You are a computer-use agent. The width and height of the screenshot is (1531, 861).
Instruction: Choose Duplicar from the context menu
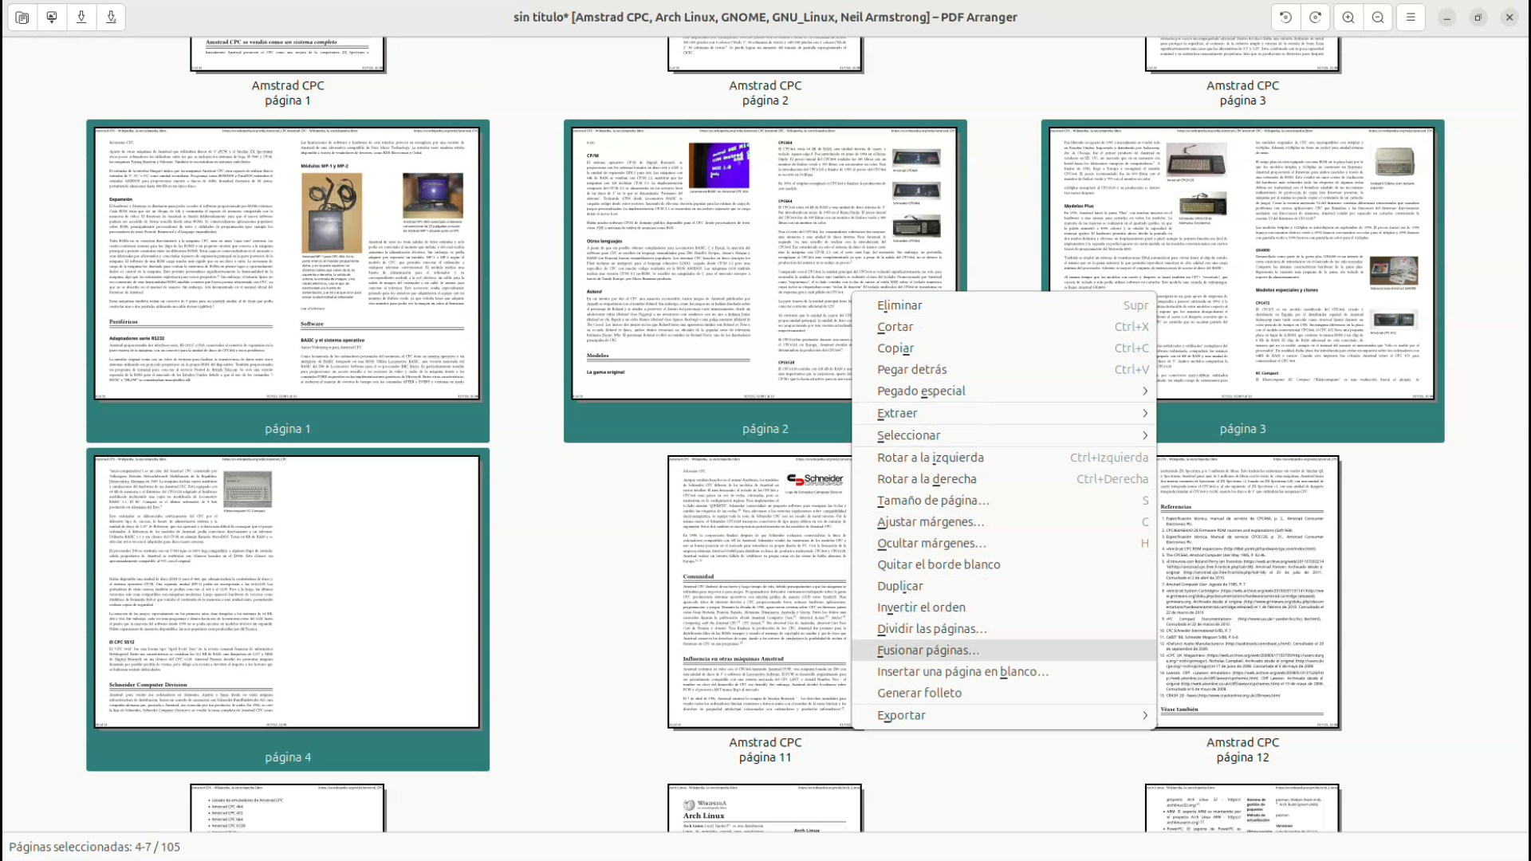1005,587
